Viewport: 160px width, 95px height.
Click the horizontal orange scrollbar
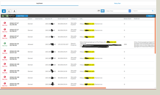pos(53,88)
